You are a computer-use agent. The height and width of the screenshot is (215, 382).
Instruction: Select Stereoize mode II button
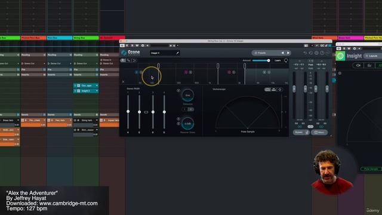pyautogui.click(x=191, y=109)
